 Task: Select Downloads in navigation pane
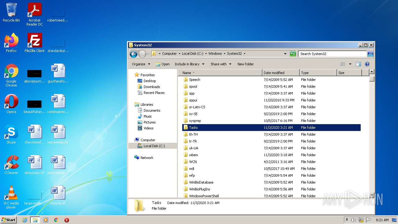tap(152, 87)
